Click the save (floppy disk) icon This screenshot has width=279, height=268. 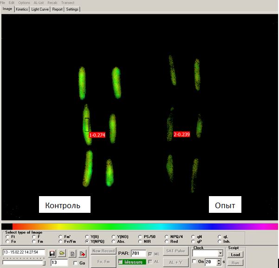(x=52, y=254)
